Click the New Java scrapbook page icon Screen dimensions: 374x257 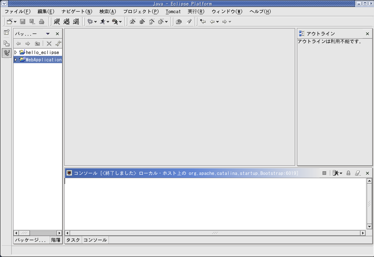click(x=152, y=22)
